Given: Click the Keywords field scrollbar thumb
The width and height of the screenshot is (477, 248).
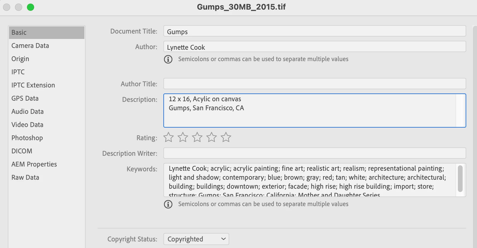Looking at the screenshot, I should (460, 179).
